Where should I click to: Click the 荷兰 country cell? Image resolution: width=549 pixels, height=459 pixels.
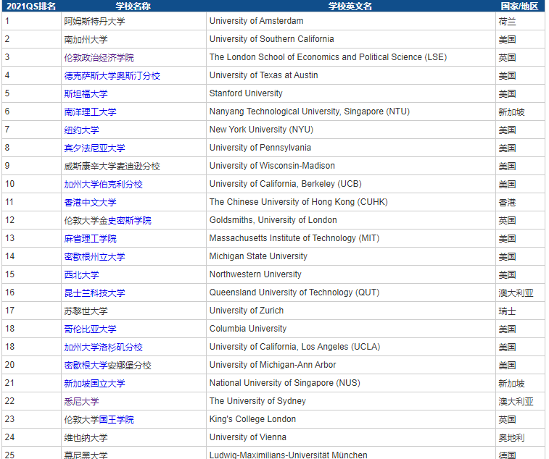point(520,21)
